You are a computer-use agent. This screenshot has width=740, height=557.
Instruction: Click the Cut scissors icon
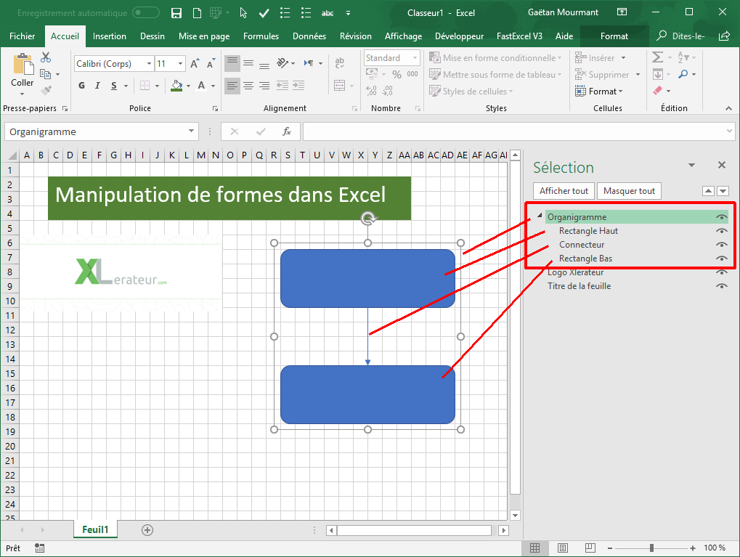tap(46, 57)
